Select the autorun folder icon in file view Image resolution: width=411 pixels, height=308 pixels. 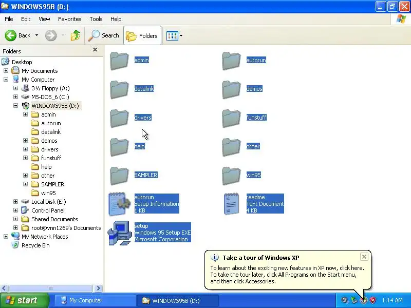click(x=231, y=61)
